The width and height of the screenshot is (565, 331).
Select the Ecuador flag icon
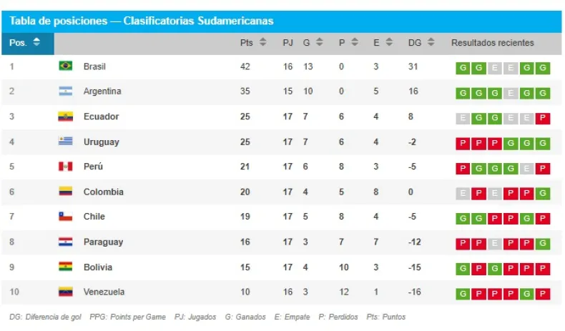(66, 117)
